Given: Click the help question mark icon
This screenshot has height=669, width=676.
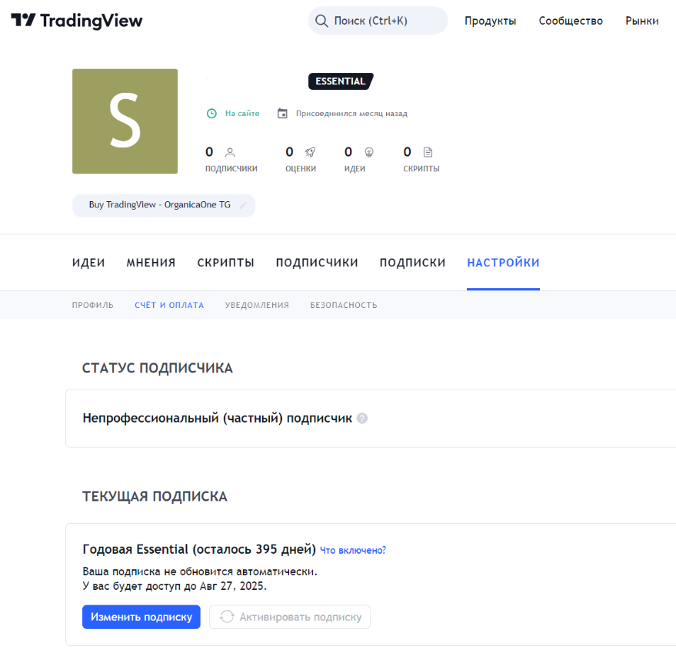Looking at the screenshot, I should 362,419.
